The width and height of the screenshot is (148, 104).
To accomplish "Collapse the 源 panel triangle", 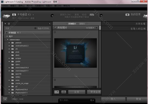I will (5, 24).
